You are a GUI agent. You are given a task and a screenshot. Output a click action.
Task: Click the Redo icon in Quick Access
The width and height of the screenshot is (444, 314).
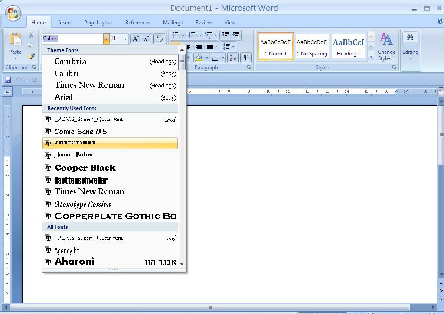pos(34,80)
